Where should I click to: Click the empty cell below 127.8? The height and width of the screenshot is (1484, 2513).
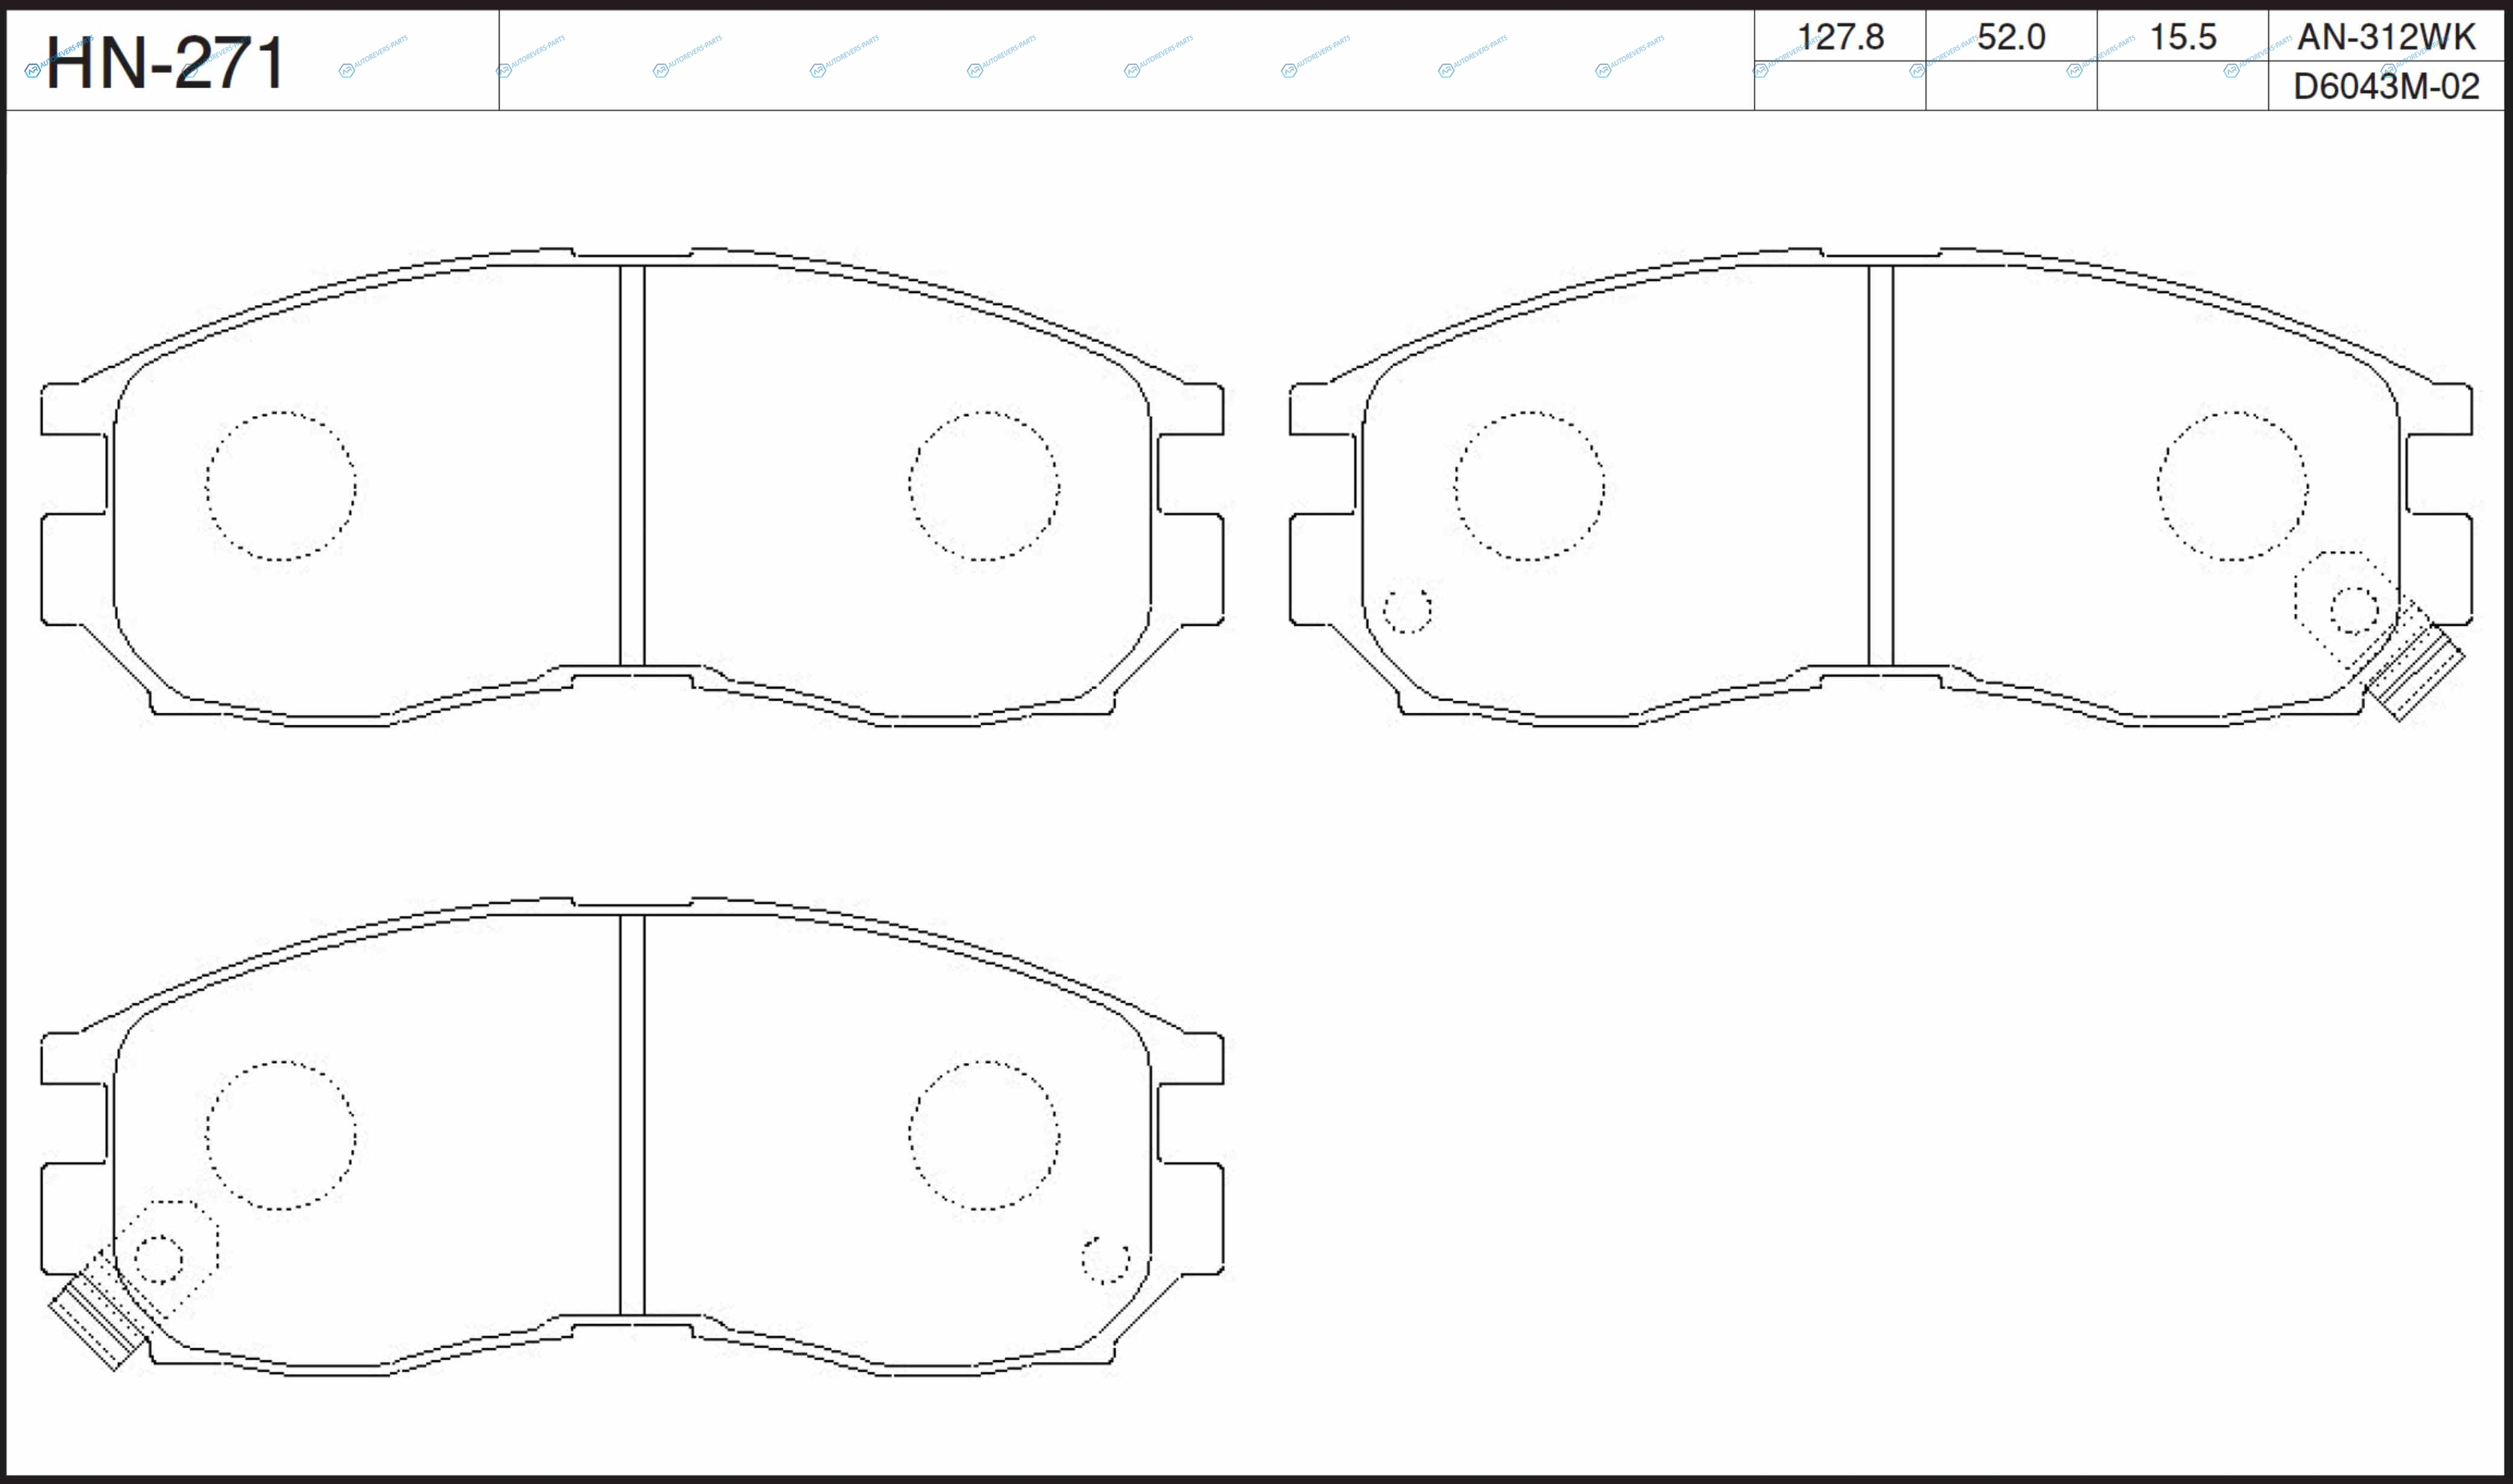click(x=1840, y=86)
